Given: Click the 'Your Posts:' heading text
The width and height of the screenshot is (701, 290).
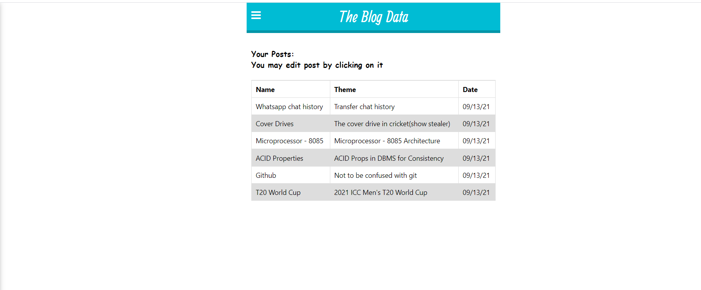Looking at the screenshot, I should (x=272, y=54).
